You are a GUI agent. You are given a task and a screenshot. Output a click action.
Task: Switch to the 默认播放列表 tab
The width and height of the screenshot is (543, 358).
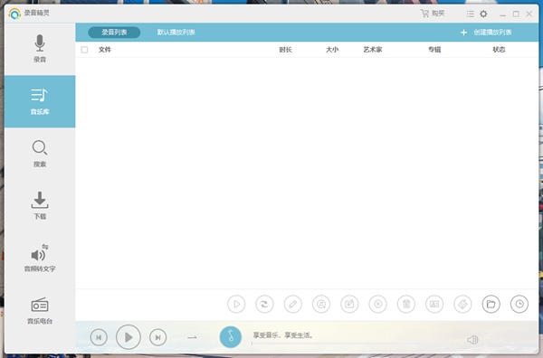176,33
